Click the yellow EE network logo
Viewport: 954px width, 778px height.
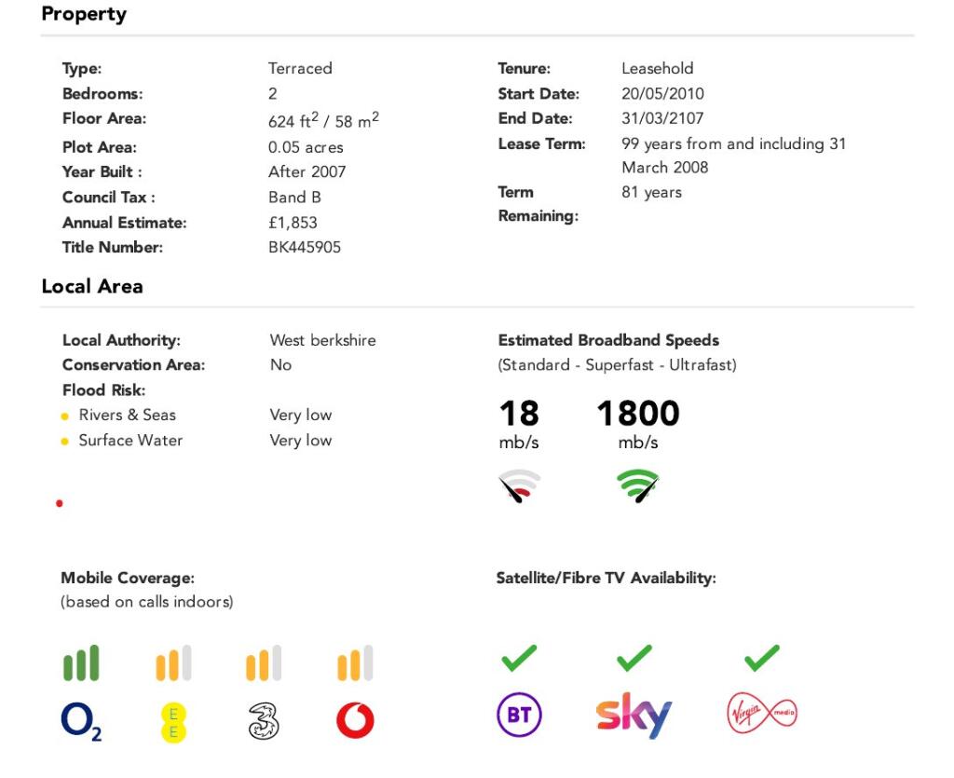(172, 722)
